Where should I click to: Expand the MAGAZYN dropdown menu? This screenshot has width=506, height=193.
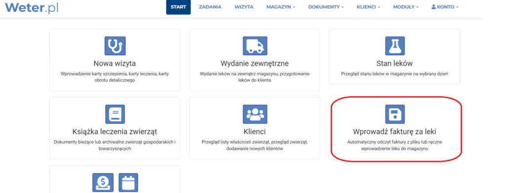281,7
